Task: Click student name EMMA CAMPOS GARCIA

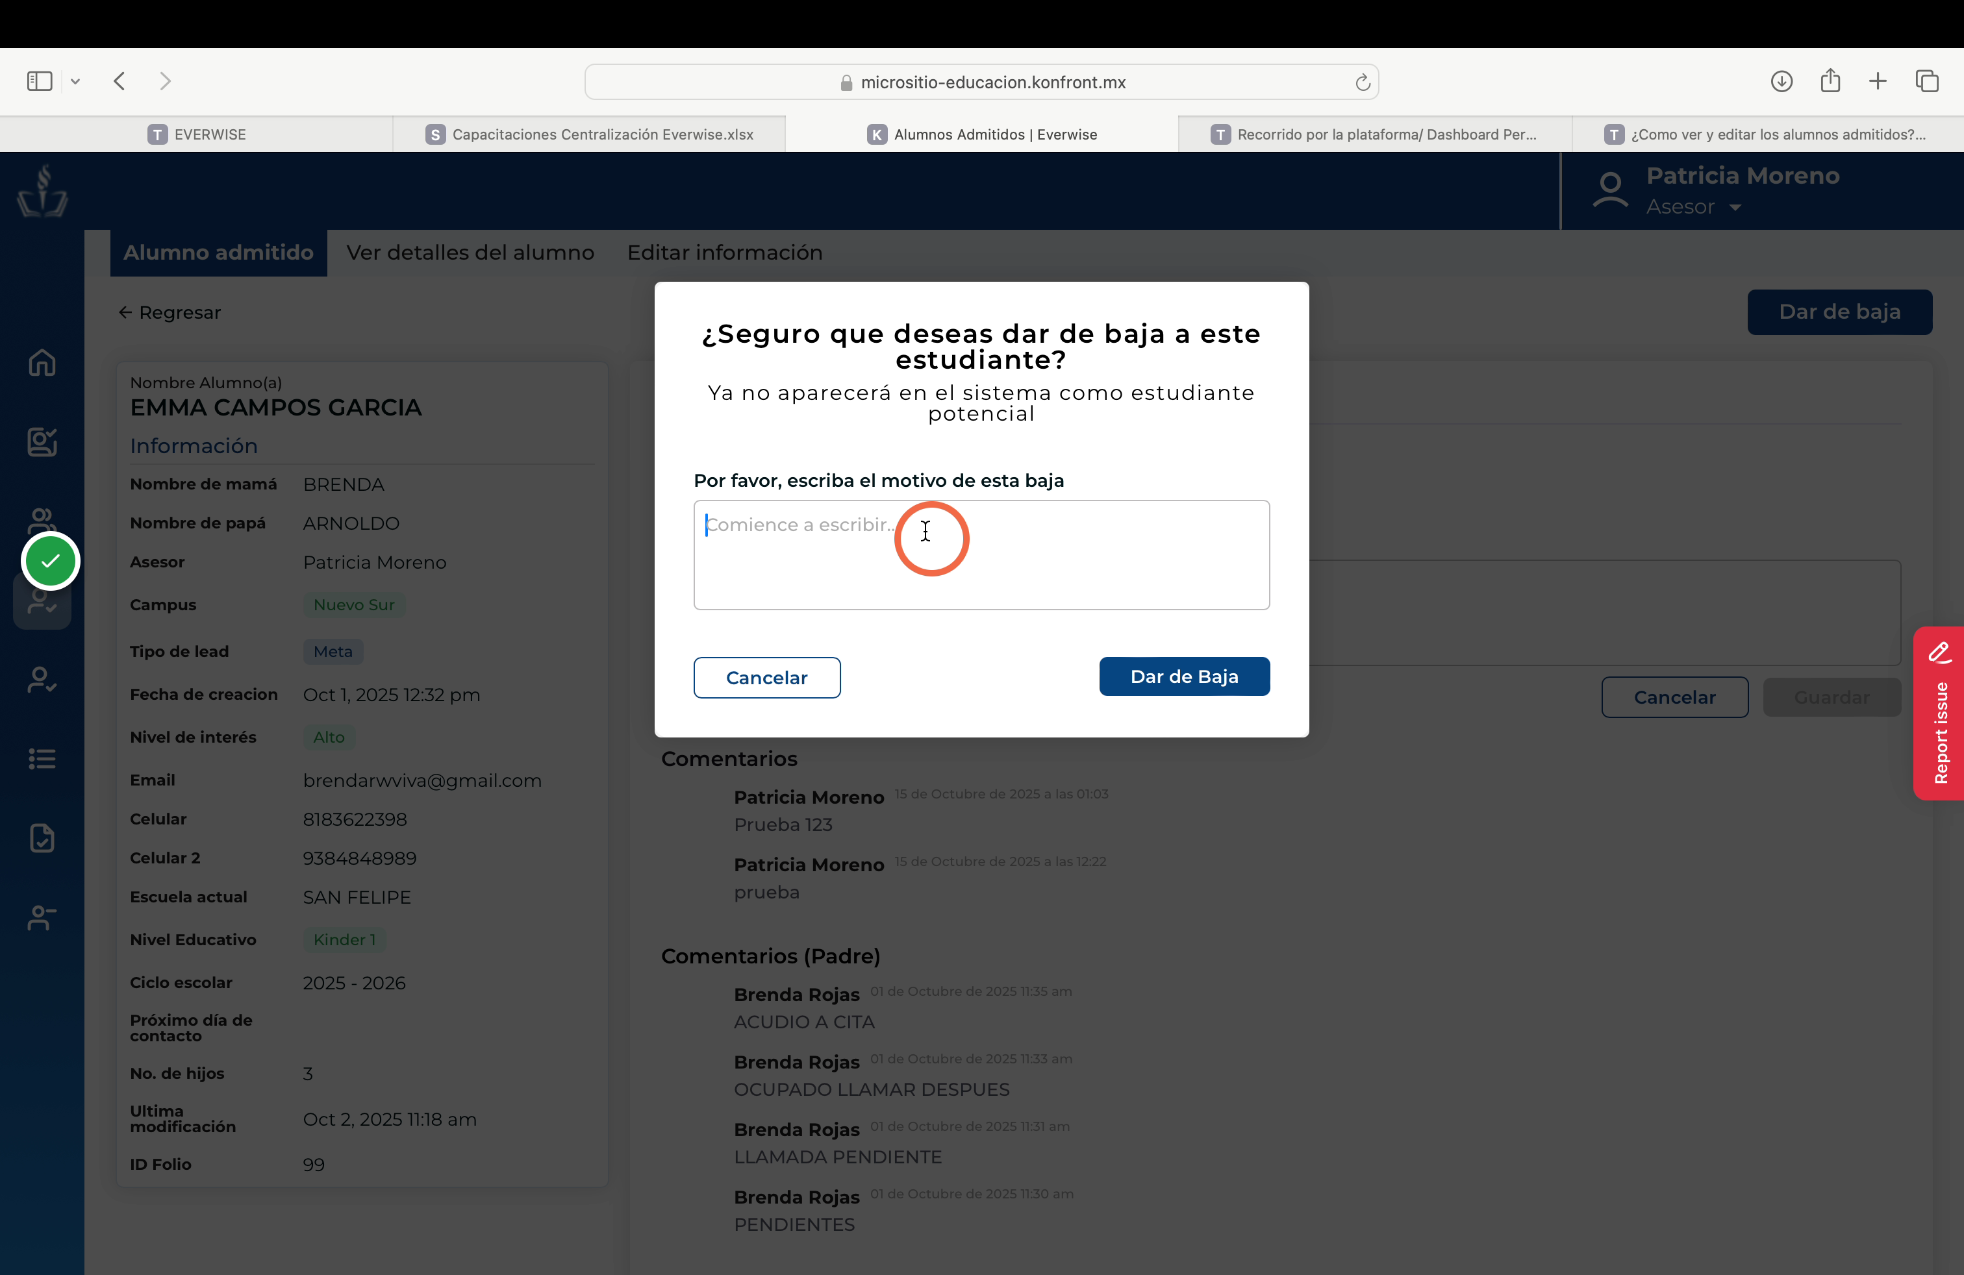Action: [275, 408]
